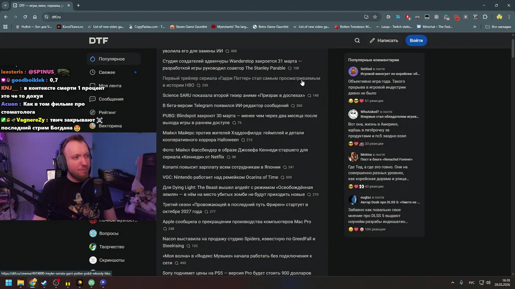Click the DTF logo

pos(99,41)
